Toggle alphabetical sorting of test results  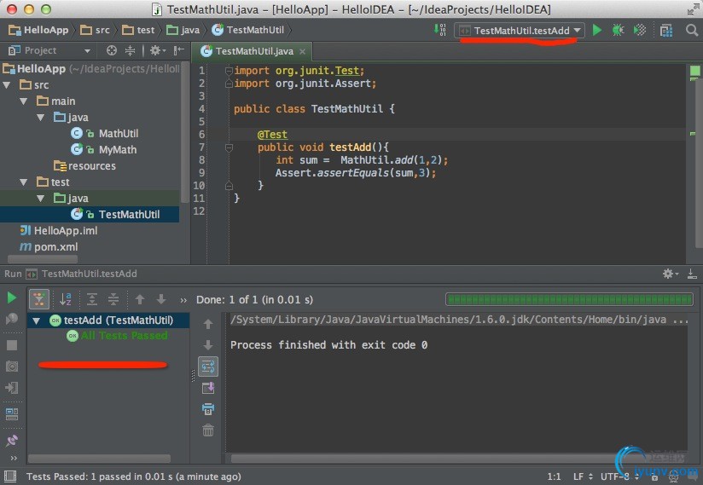click(66, 299)
